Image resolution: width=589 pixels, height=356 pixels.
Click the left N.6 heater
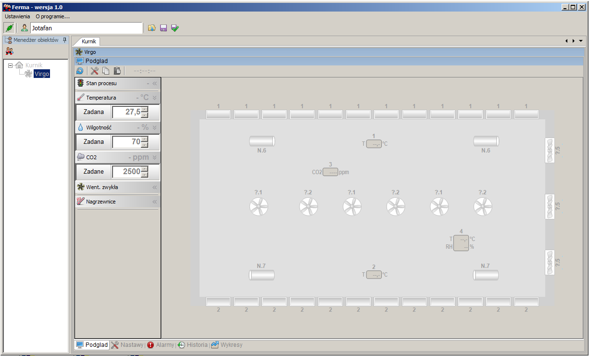point(262,141)
